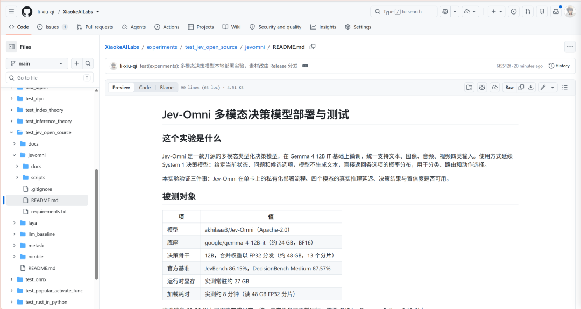Expand the scripts folder

point(17,178)
